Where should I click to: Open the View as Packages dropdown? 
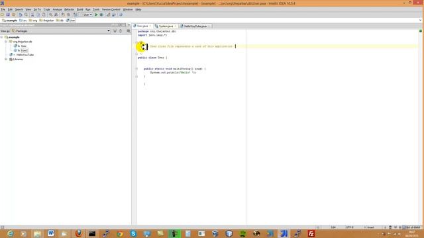pos(61,31)
